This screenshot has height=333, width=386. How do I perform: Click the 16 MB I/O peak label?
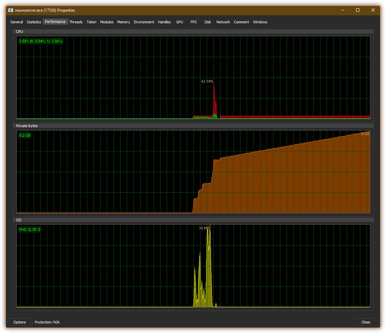tap(204, 228)
